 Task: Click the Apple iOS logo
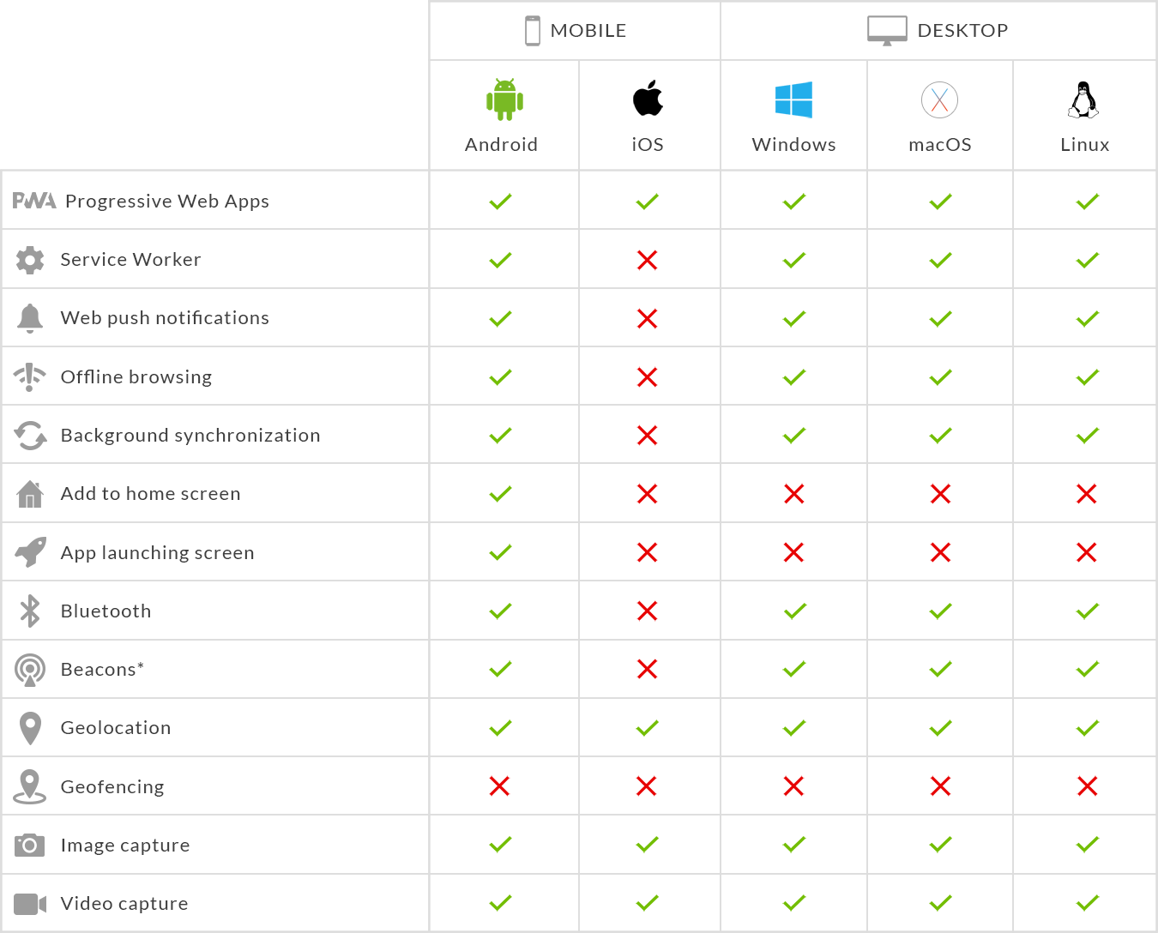pyautogui.click(x=648, y=99)
